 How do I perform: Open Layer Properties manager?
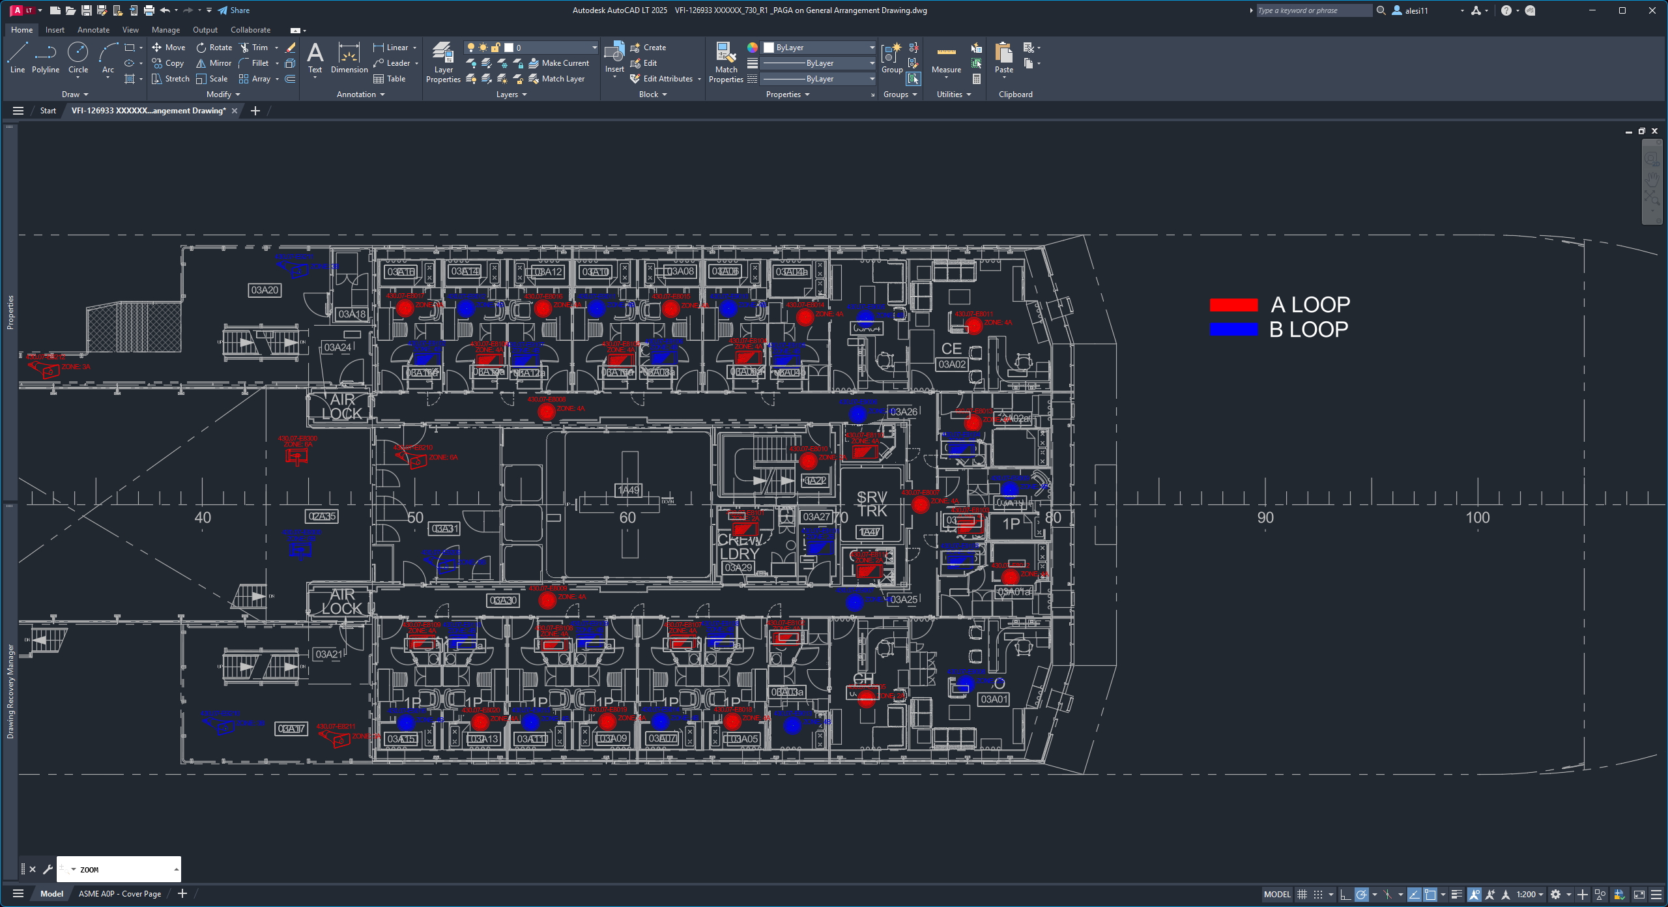(443, 63)
